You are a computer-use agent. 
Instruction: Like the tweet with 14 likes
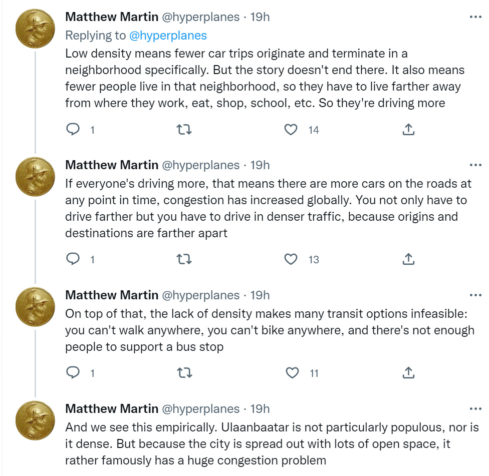point(291,130)
